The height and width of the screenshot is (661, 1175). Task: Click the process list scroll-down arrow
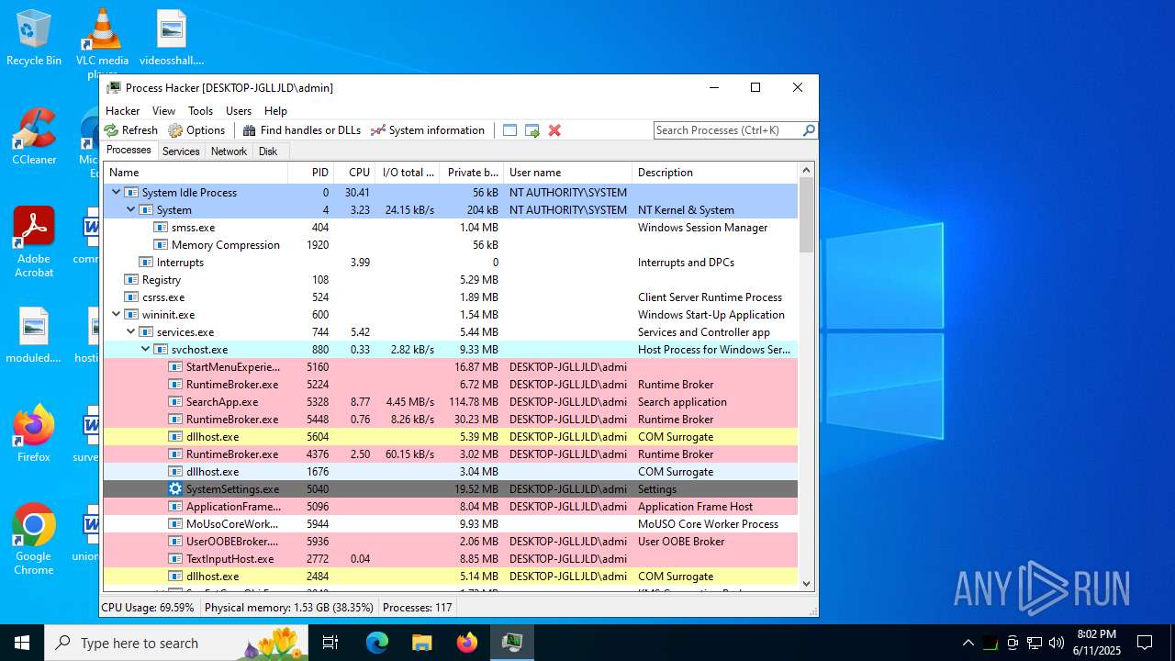807,584
